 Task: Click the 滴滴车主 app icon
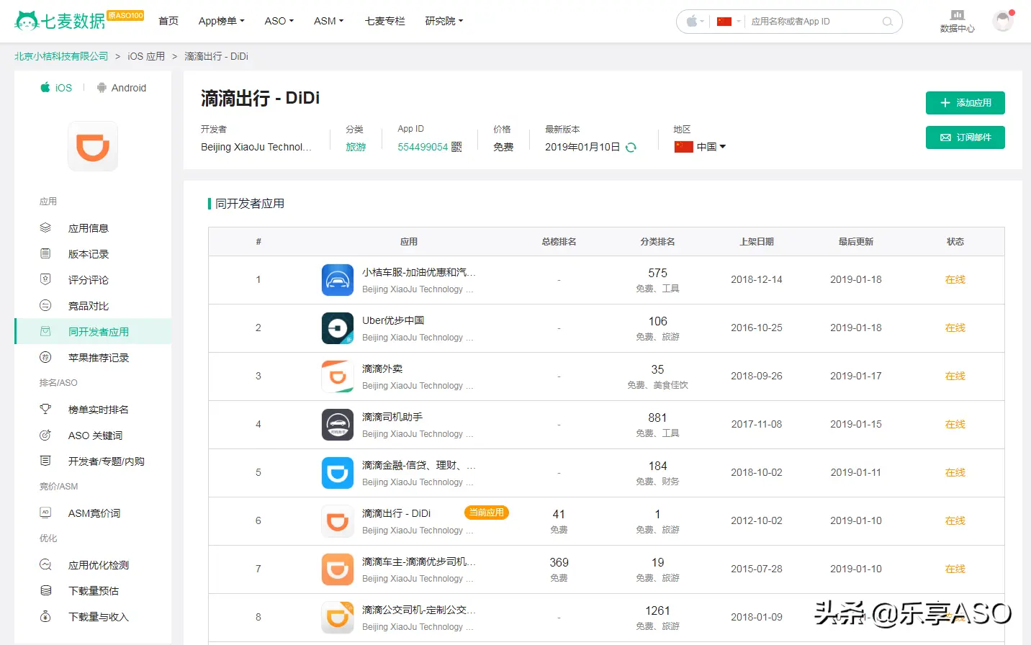(338, 569)
